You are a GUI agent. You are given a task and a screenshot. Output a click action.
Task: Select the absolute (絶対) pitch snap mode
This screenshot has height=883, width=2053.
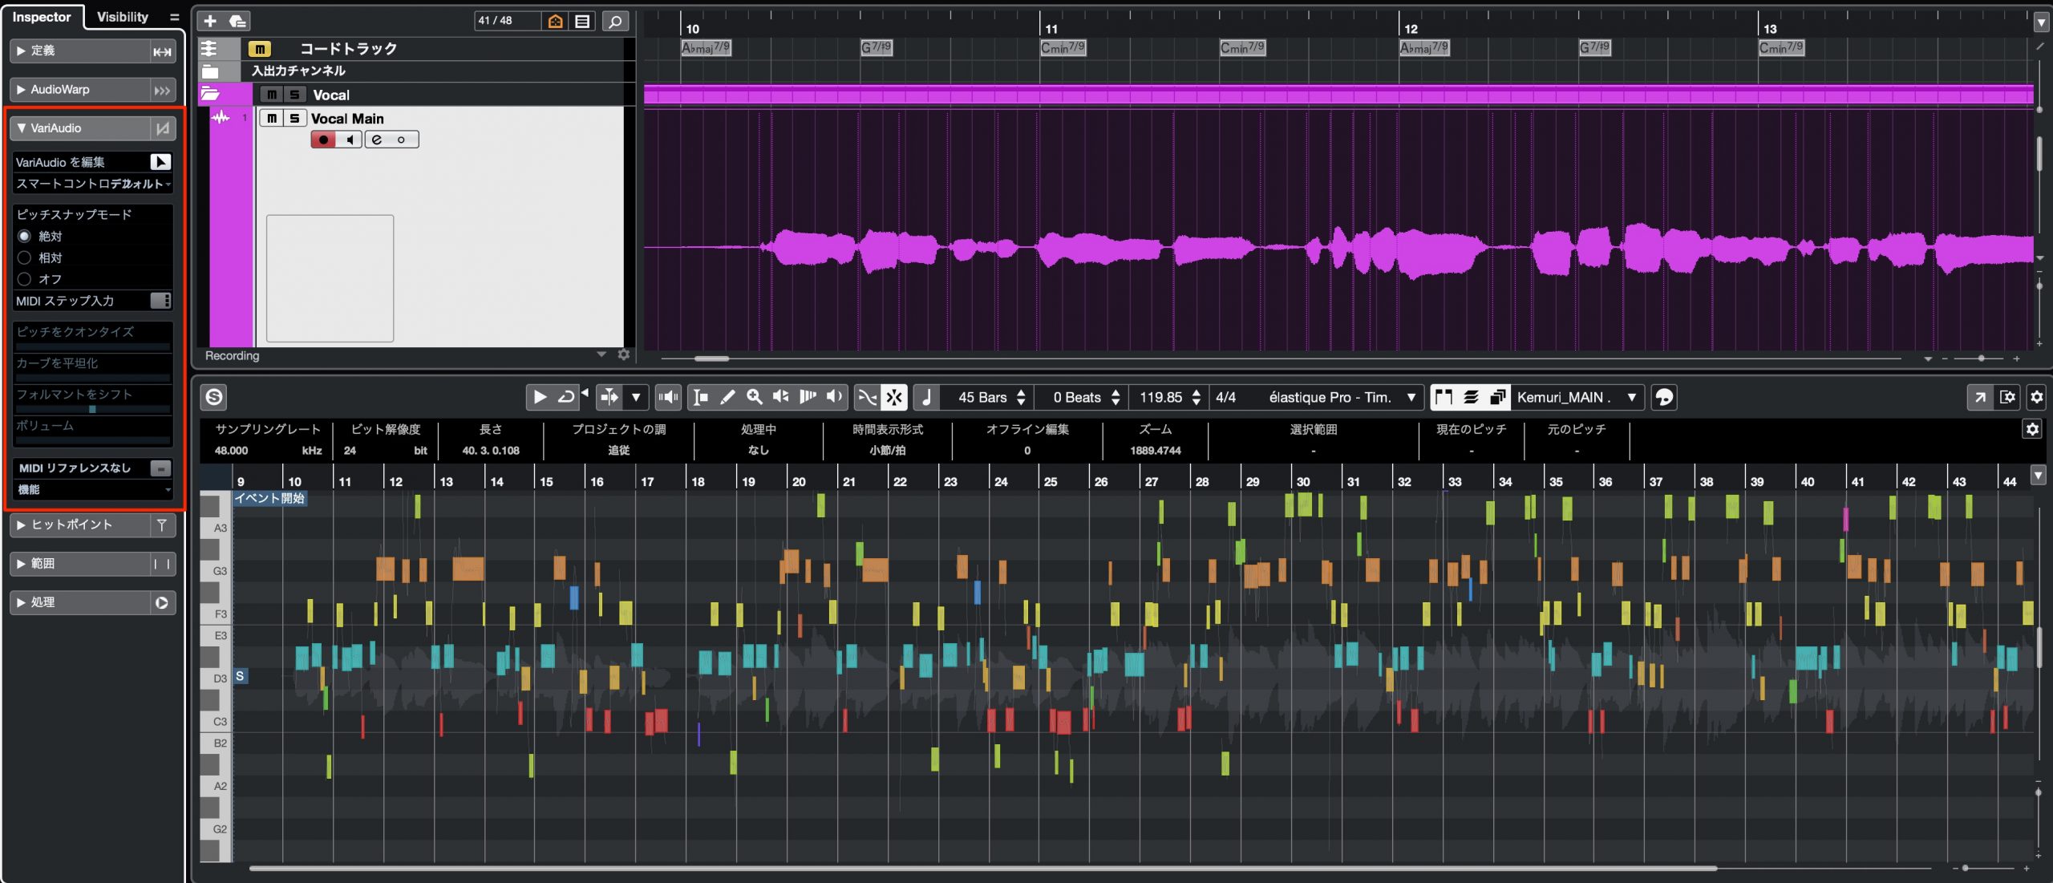24,236
